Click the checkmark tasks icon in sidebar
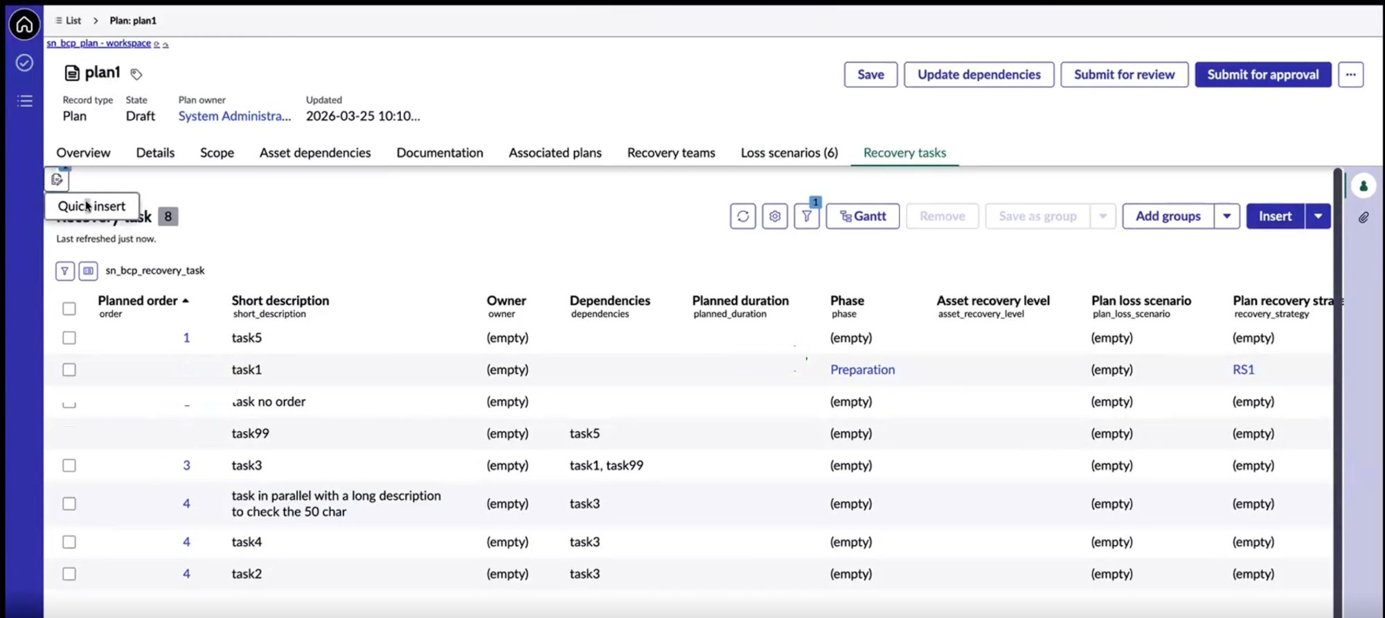Viewport: 1385px width, 618px height. click(x=24, y=63)
